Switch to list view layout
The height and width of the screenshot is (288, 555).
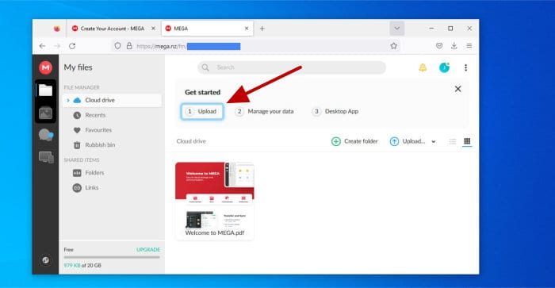pyautogui.click(x=453, y=141)
